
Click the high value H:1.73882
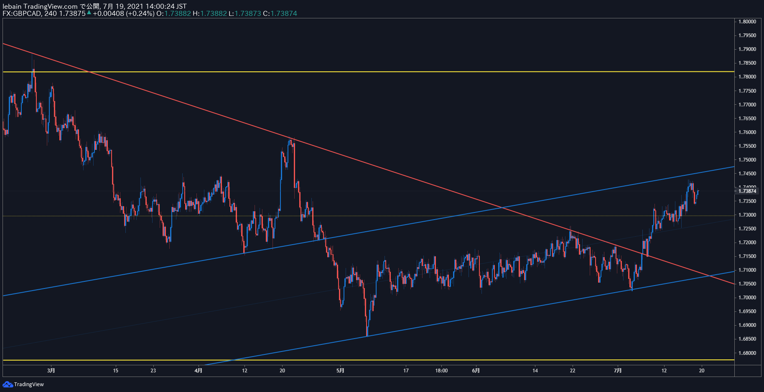pyautogui.click(x=210, y=13)
